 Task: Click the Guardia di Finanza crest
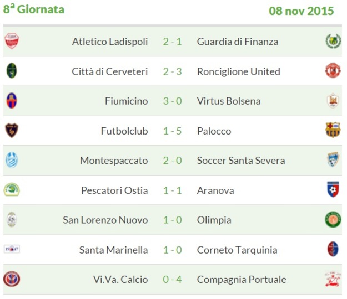pyautogui.click(x=333, y=41)
